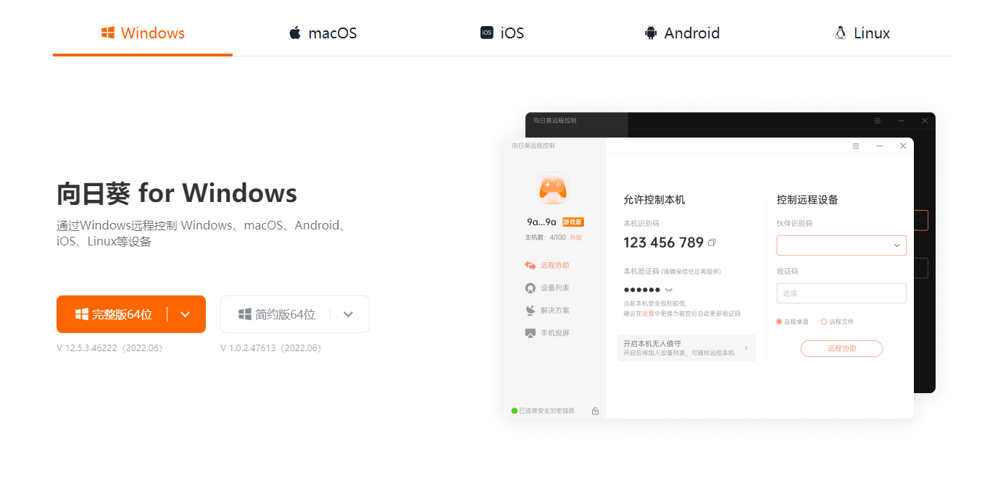Click the Linux penguin icon
The height and width of the screenshot is (480, 1003).
841,33
